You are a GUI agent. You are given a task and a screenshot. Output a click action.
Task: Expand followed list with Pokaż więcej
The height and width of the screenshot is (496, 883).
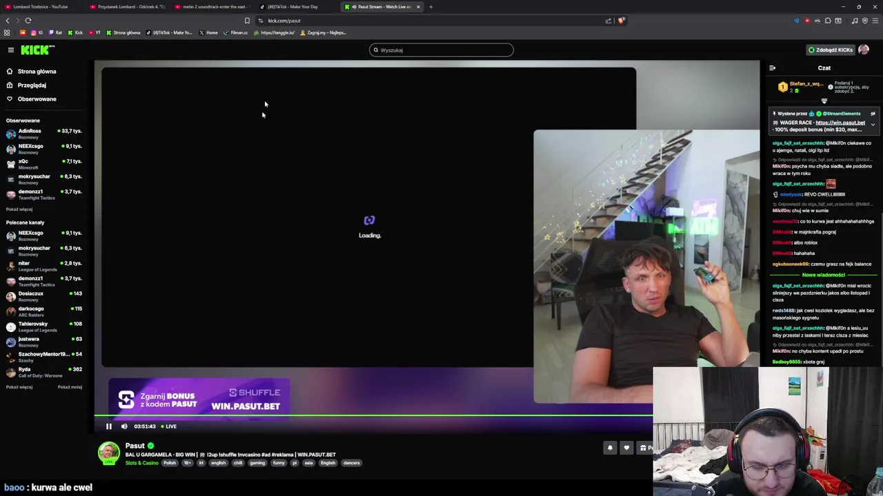tap(19, 209)
